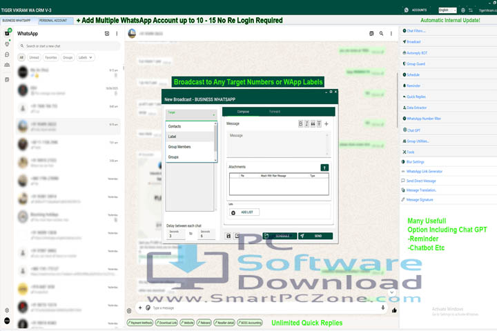This screenshot has width=497, height=331.
Task: Open Autoreply BOT in right panel
Action: click(415, 53)
